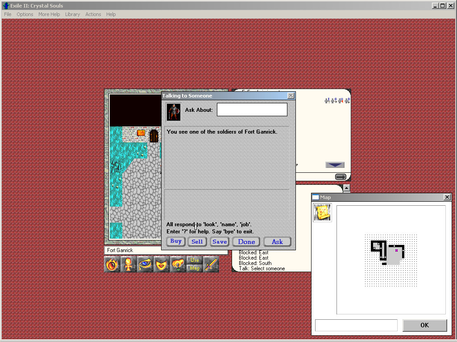457x342 pixels.
Task: Click the Ask About text field
Action: tap(252, 110)
